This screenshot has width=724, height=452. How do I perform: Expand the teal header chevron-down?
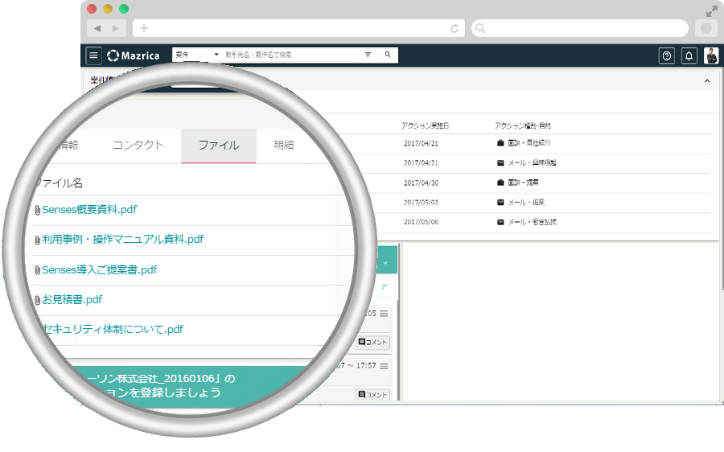click(x=385, y=262)
